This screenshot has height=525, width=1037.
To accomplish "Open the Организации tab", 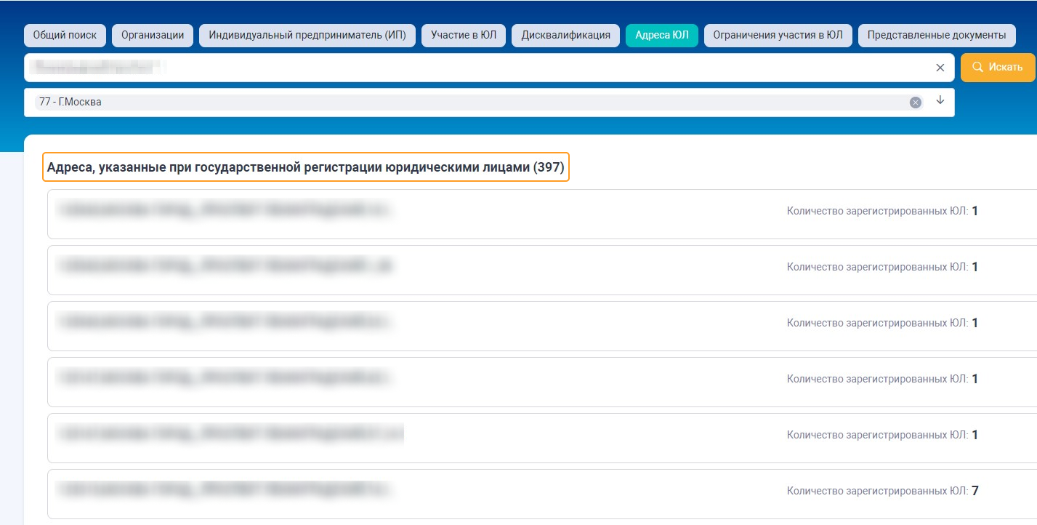I will 153,36.
